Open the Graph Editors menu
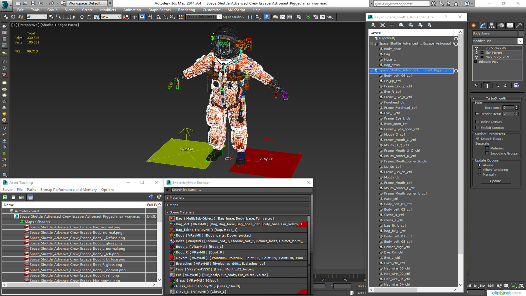This screenshot has width=526, height=296. pyautogui.click(x=159, y=10)
